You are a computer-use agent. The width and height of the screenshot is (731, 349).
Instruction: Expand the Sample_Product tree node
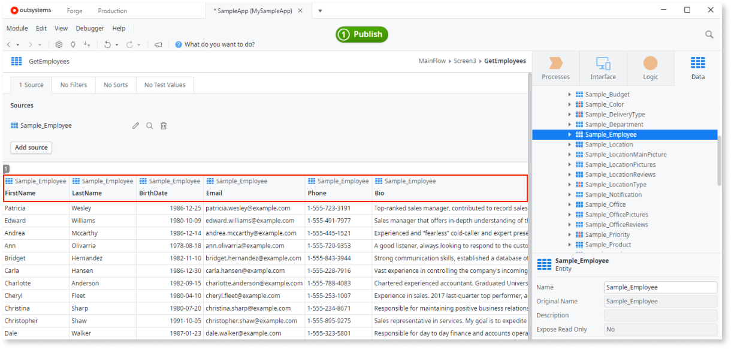point(569,244)
